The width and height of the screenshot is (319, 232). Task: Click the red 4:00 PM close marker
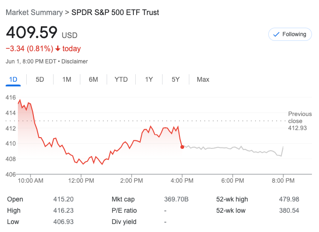tap(182, 147)
